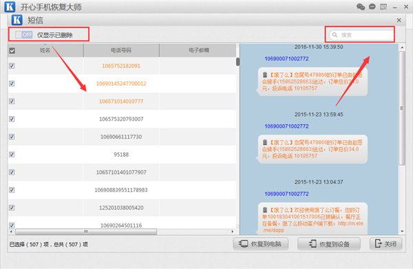Screen dimensions: 413x269
Task: Click the app K logo in title bar
Action: pos(10,7)
